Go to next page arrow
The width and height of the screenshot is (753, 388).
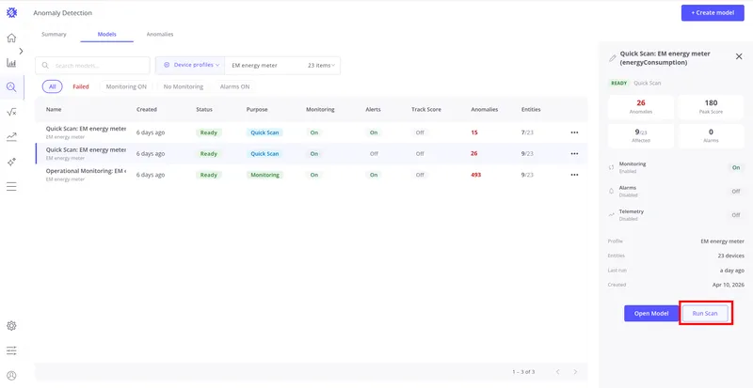[x=575, y=372]
